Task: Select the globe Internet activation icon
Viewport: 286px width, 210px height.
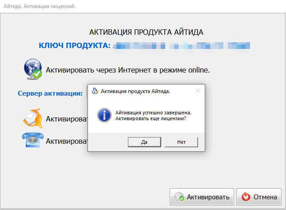Action: (x=33, y=69)
